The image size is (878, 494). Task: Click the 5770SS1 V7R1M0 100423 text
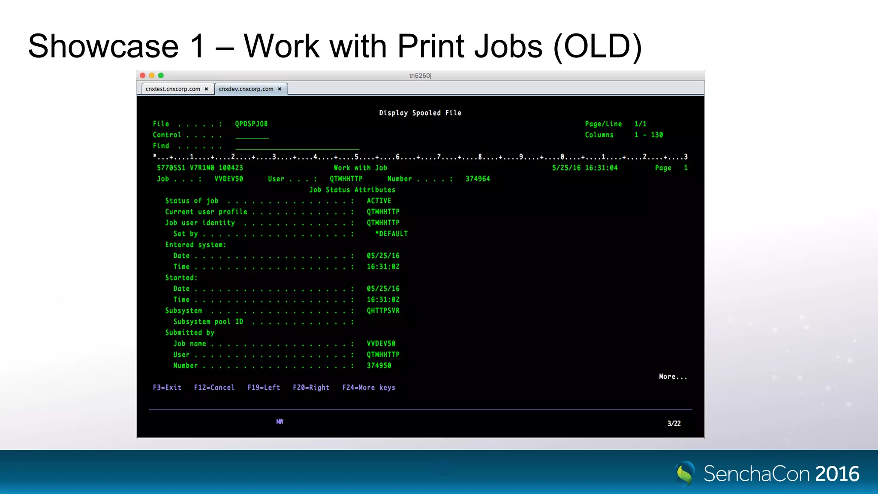[200, 168]
